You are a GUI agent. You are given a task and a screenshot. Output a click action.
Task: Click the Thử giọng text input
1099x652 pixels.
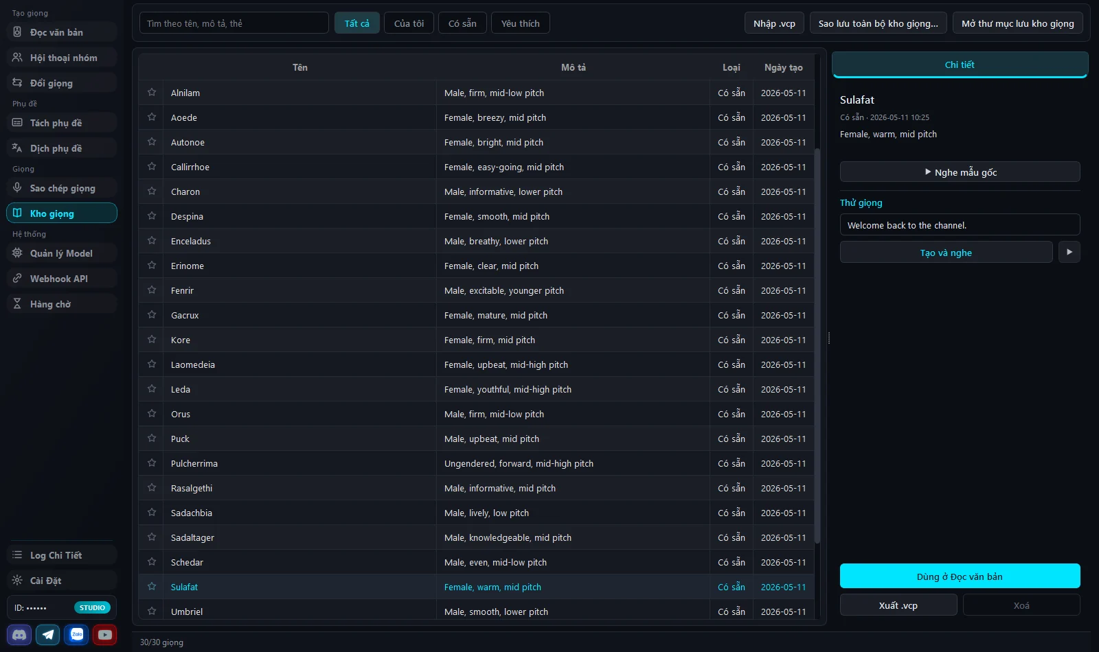[x=960, y=224]
